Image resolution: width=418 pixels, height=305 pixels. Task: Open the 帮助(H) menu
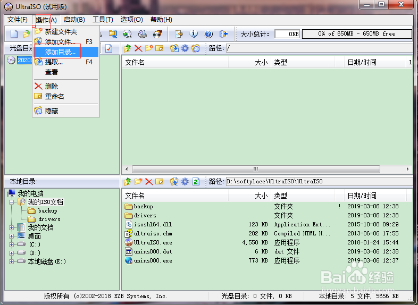coord(161,20)
